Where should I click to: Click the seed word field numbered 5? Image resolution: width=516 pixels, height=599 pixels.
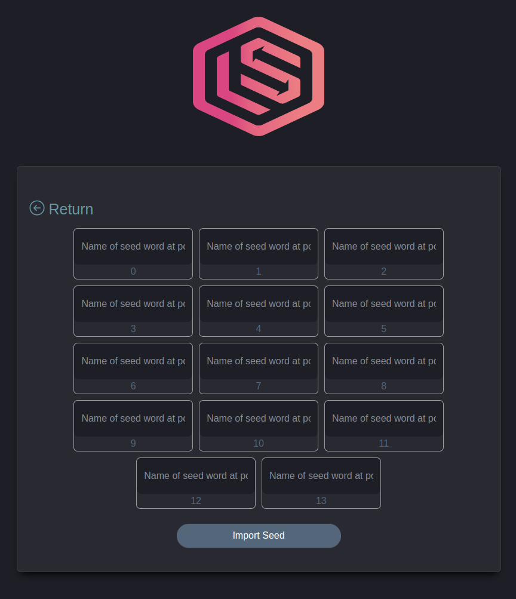[x=384, y=304]
